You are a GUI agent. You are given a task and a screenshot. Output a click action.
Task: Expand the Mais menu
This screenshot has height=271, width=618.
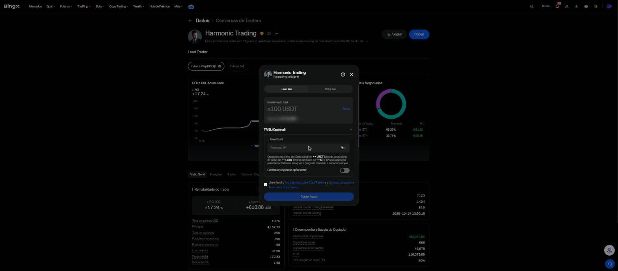(179, 6)
